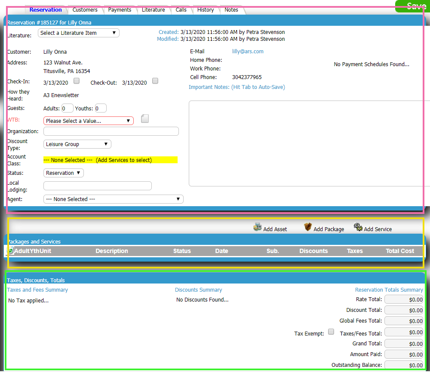The width and height of the screenshot is (430, 372).
Task: Click the copy icon beside the WTB dropdown
Action: pyautogui.click(x=144, y=118)
